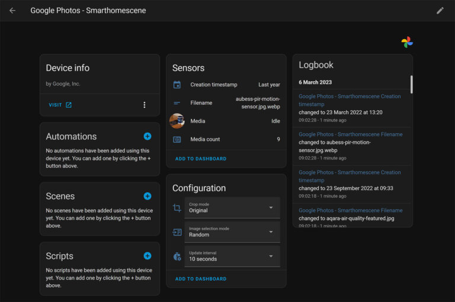
Task: Open the Crop mode dropdown
Action: tap(232, 208)
